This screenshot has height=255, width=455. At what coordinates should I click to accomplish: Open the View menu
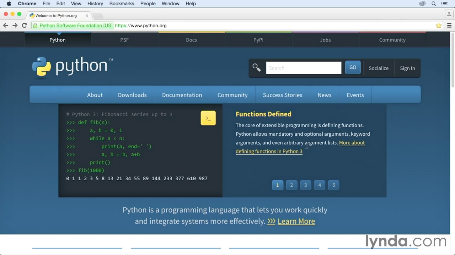(76, 4)
